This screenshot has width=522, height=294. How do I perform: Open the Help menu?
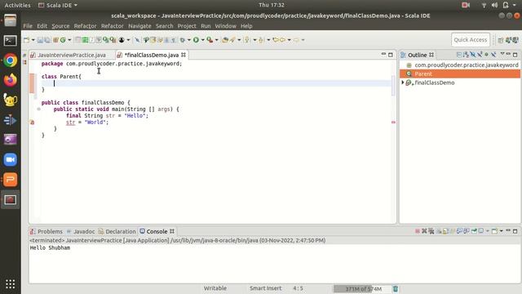pos(246,25)
